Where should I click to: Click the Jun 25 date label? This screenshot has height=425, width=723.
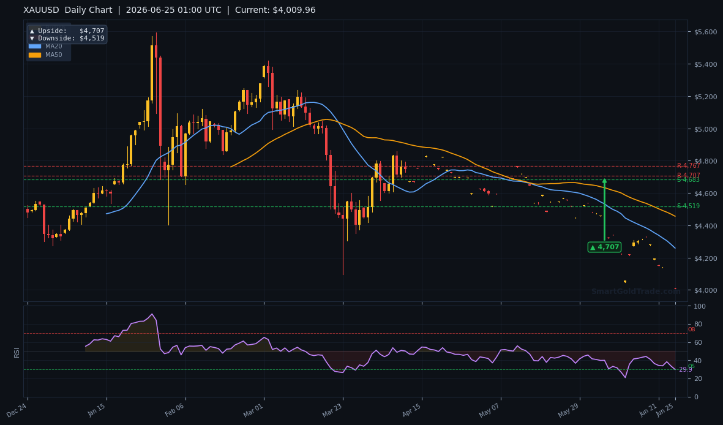[664, 410]
